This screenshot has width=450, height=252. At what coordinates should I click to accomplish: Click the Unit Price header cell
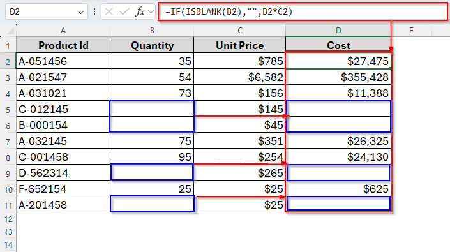pyautogui.click(x=239, y=45)
